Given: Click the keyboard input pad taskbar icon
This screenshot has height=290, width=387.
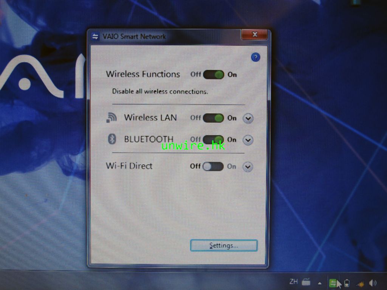Looking at the screenshot, I should [306, 282].
